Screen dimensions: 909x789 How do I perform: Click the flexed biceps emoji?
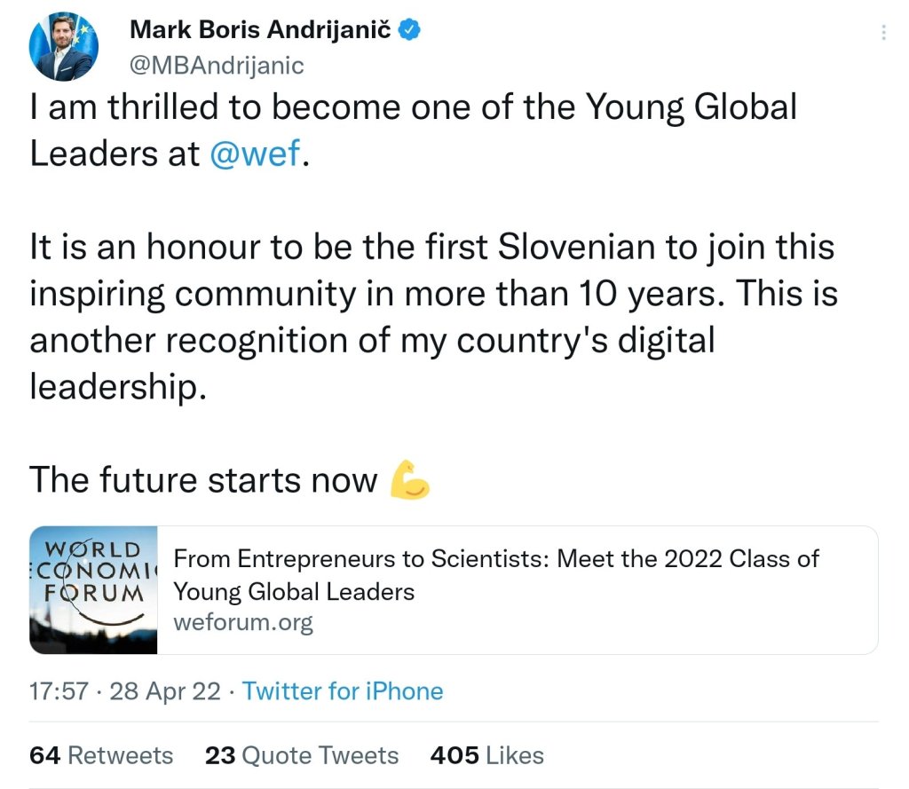[410, 479]
